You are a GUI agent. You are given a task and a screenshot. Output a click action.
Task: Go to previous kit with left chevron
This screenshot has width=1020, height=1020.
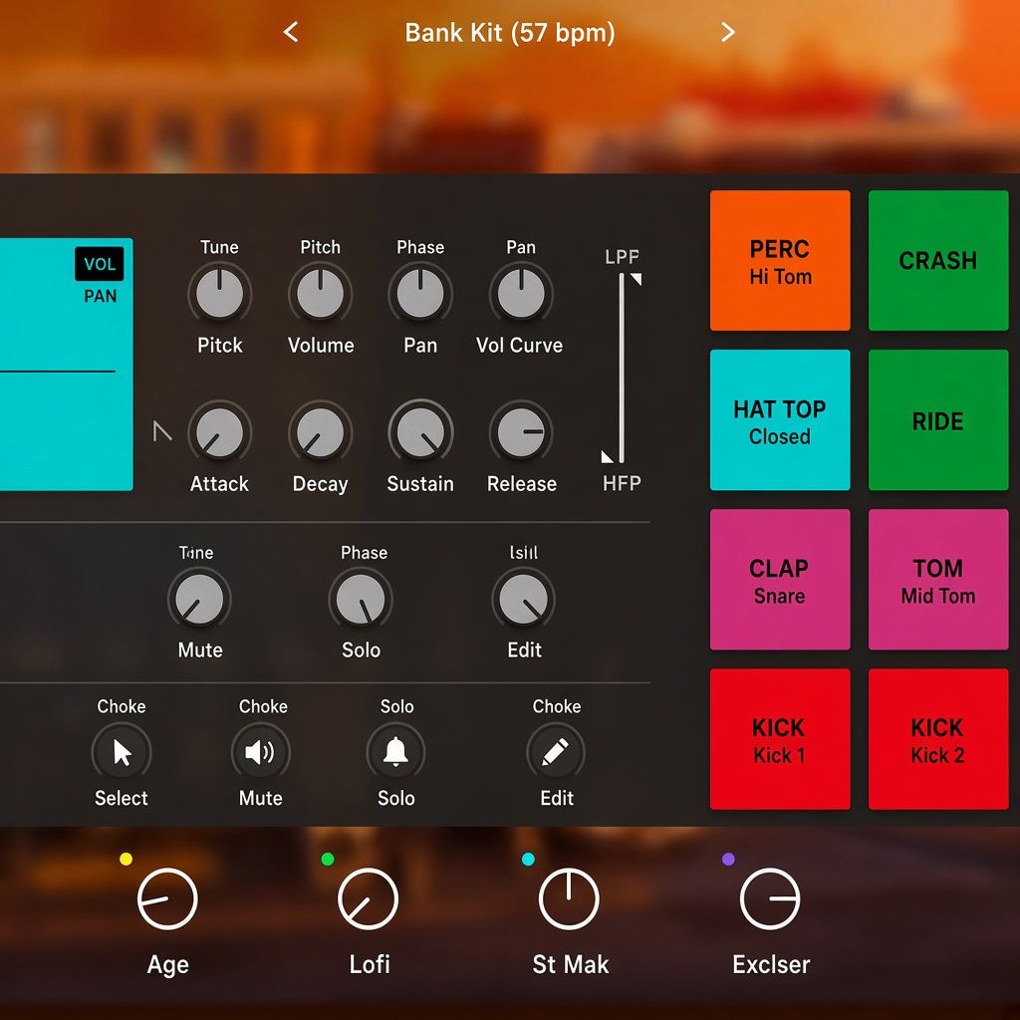(291, 32)
